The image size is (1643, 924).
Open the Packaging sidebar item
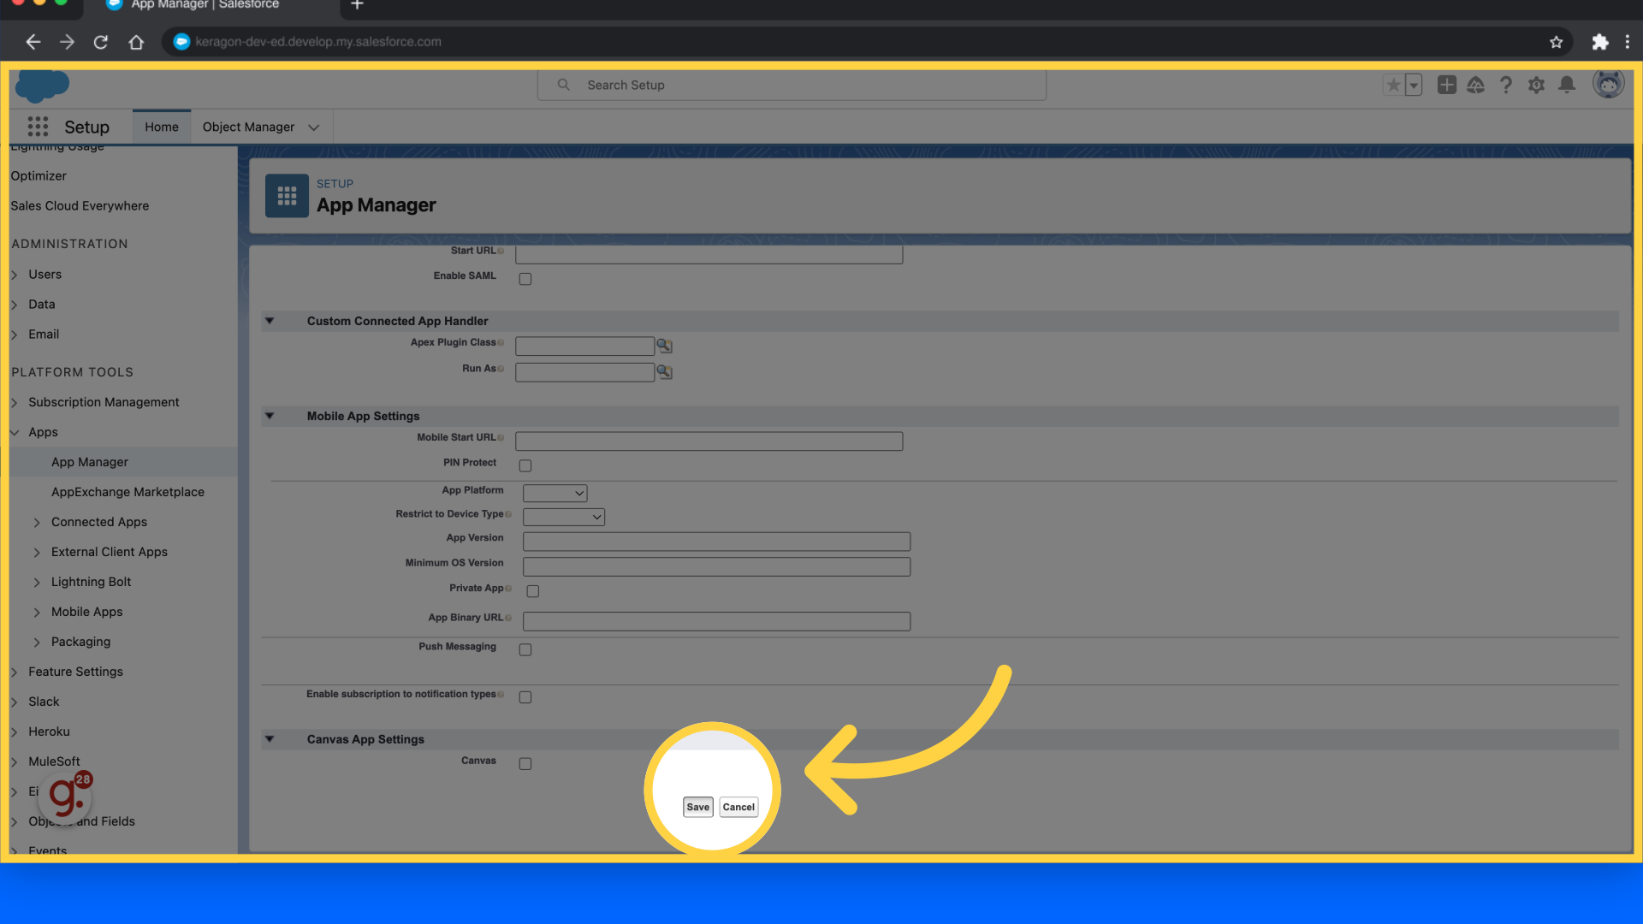pyautogui.click(x=80, y=642)
